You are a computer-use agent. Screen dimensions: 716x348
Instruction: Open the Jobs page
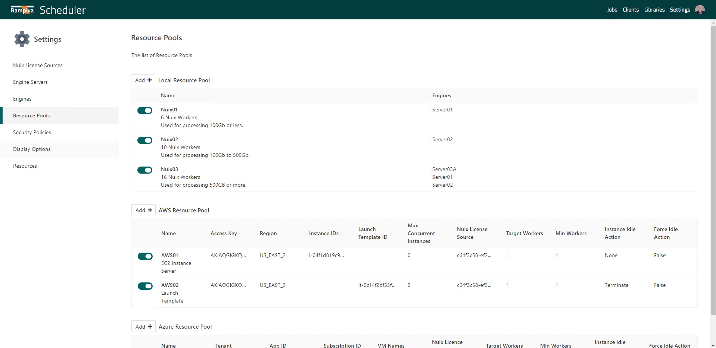(x=612, y=10)
